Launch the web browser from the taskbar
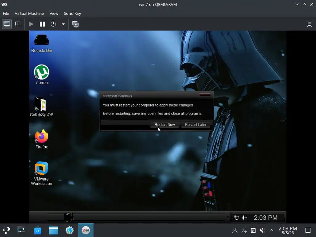316x237 pixels. (70, 230)
